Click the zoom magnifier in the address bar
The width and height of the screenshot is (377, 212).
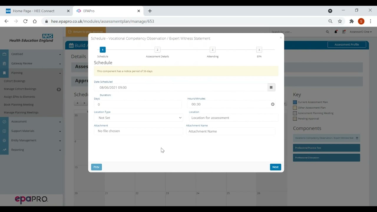pos(330,21)
